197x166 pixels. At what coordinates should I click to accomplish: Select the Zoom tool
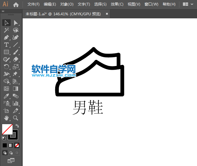tap(16, 118)
